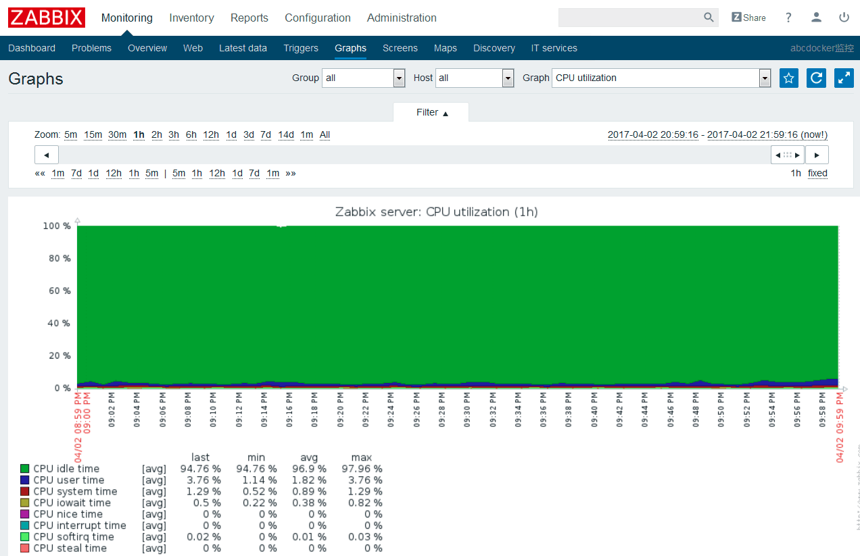Image resolution: width=860 pixels, height=556 pixels.
Task: Open the user profile icon
Action: [x=817, y=18]
